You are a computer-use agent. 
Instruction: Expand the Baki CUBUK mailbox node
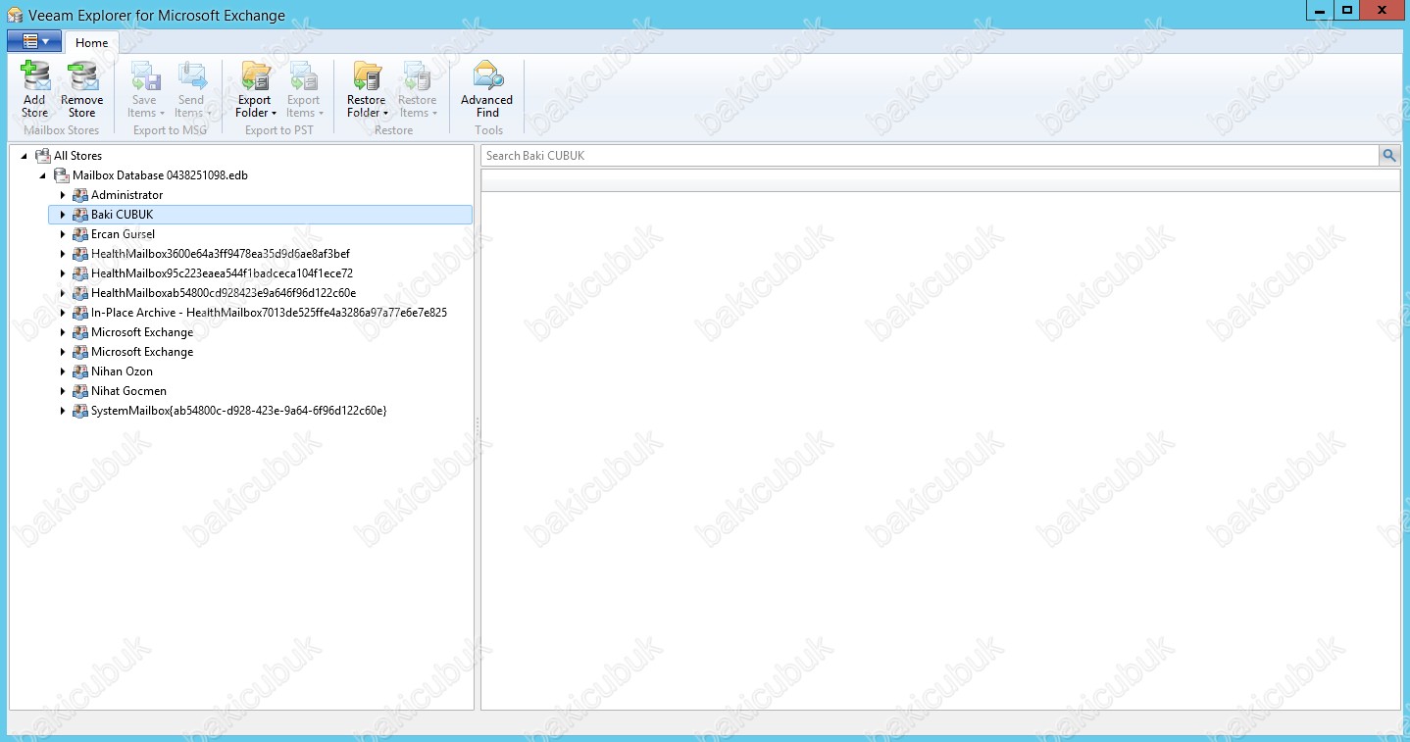63,215
